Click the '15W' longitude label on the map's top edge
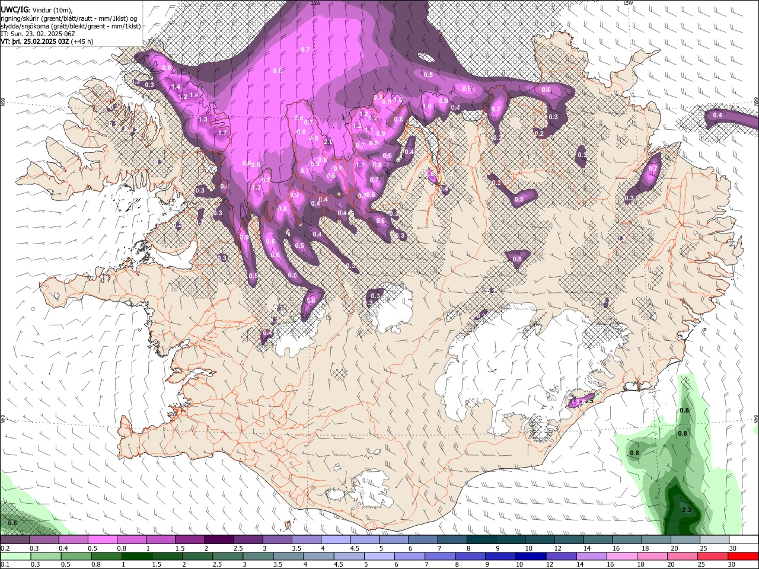This screenshot has width=759, height=569. coord(628,3)
